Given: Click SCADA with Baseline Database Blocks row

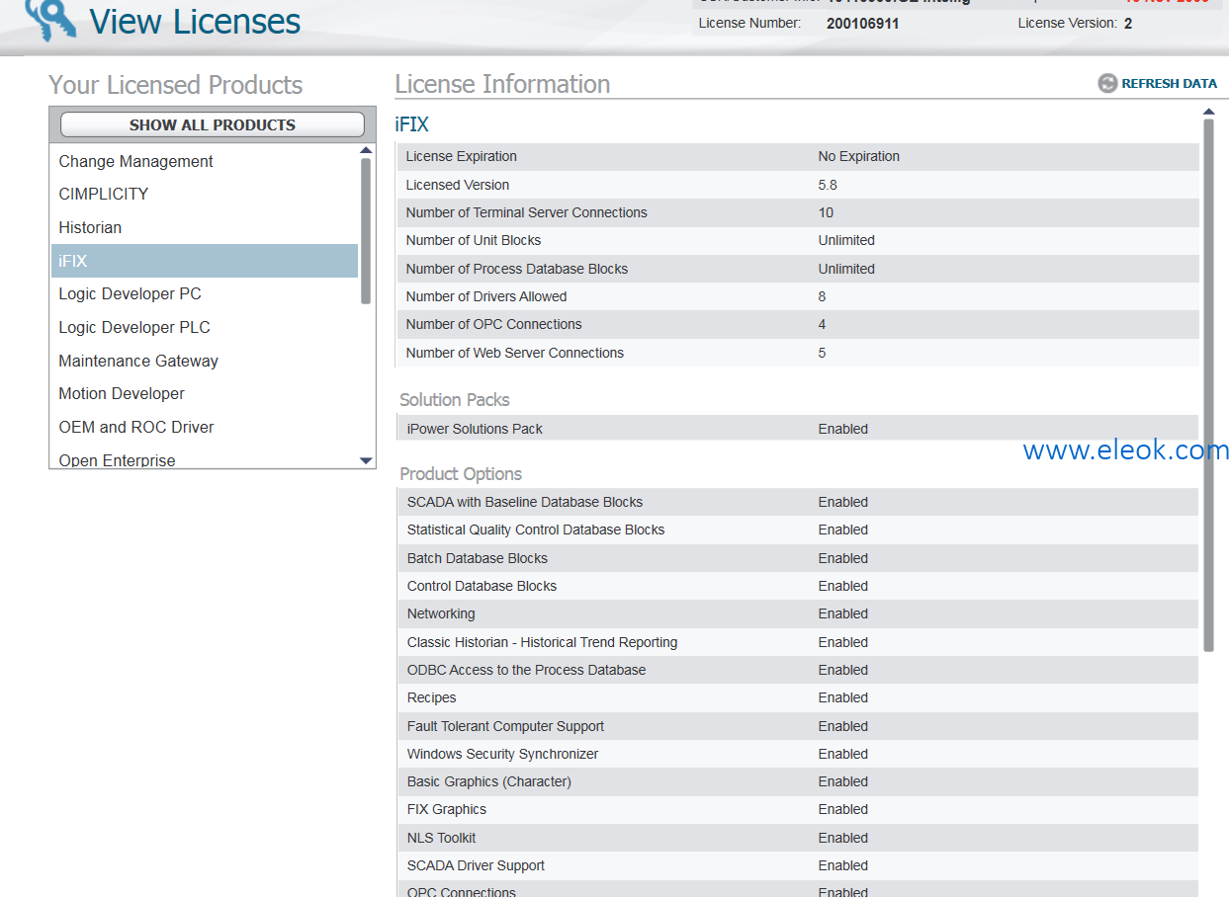Looking at the screenshot, I should point(797,502).
